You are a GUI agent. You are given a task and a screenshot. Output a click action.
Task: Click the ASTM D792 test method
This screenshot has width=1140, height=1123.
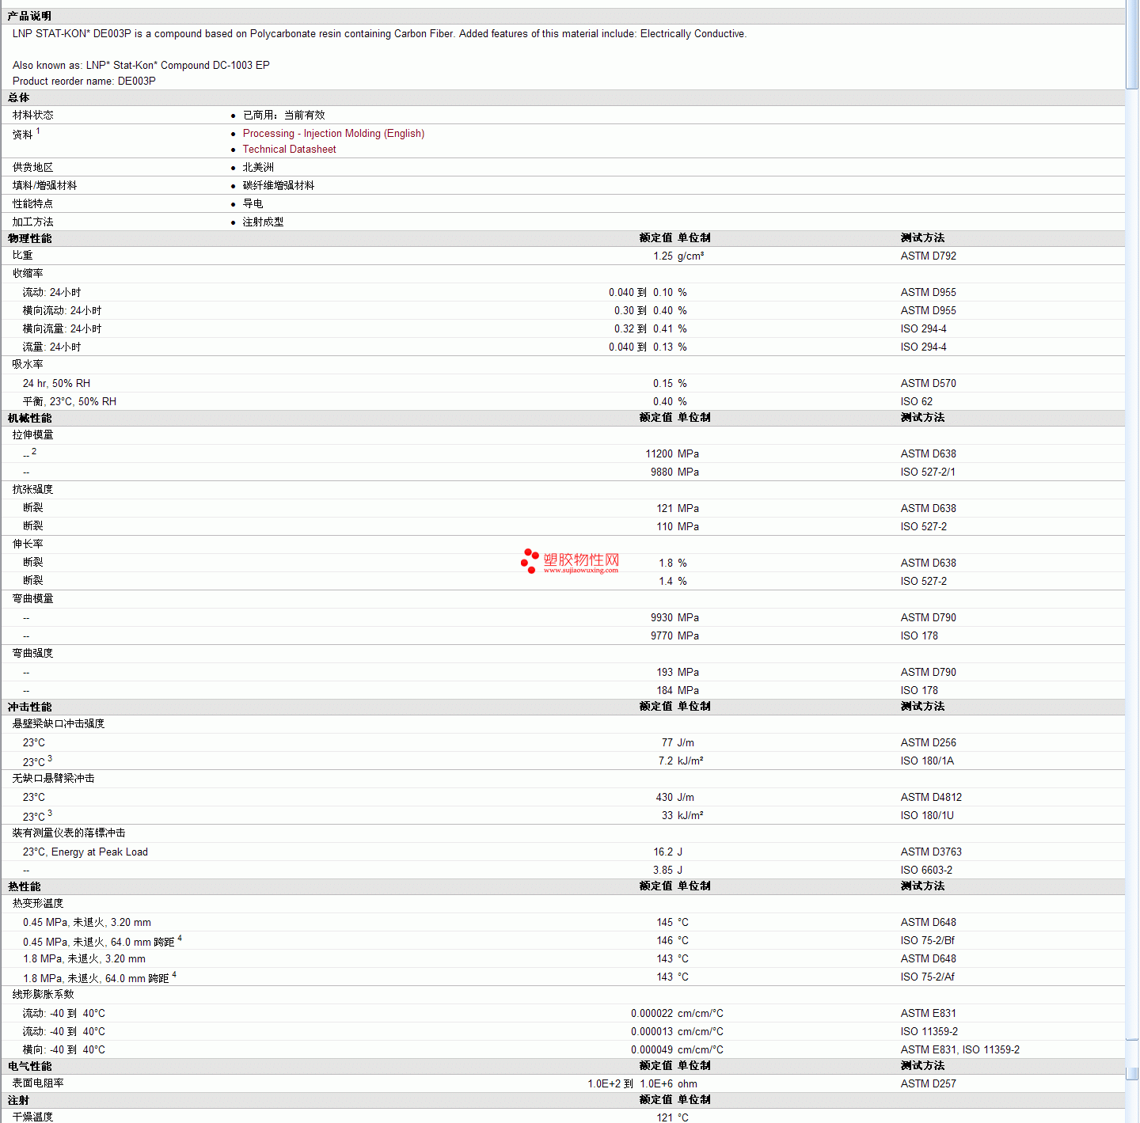929,256
